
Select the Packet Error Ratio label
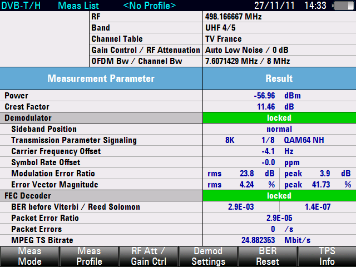pos(45,218)
